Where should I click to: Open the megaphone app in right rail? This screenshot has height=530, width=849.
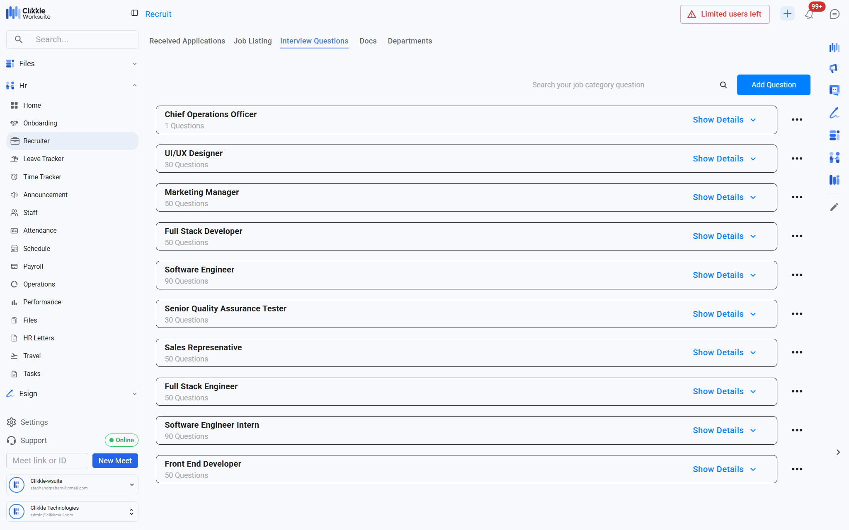pyautogui.click(x=834, y=68)
